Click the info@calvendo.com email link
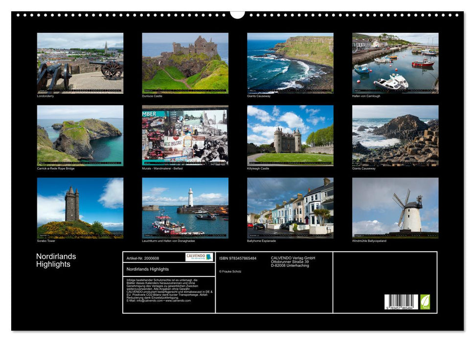This screenshot has width=475, height=342. point(149,302)
